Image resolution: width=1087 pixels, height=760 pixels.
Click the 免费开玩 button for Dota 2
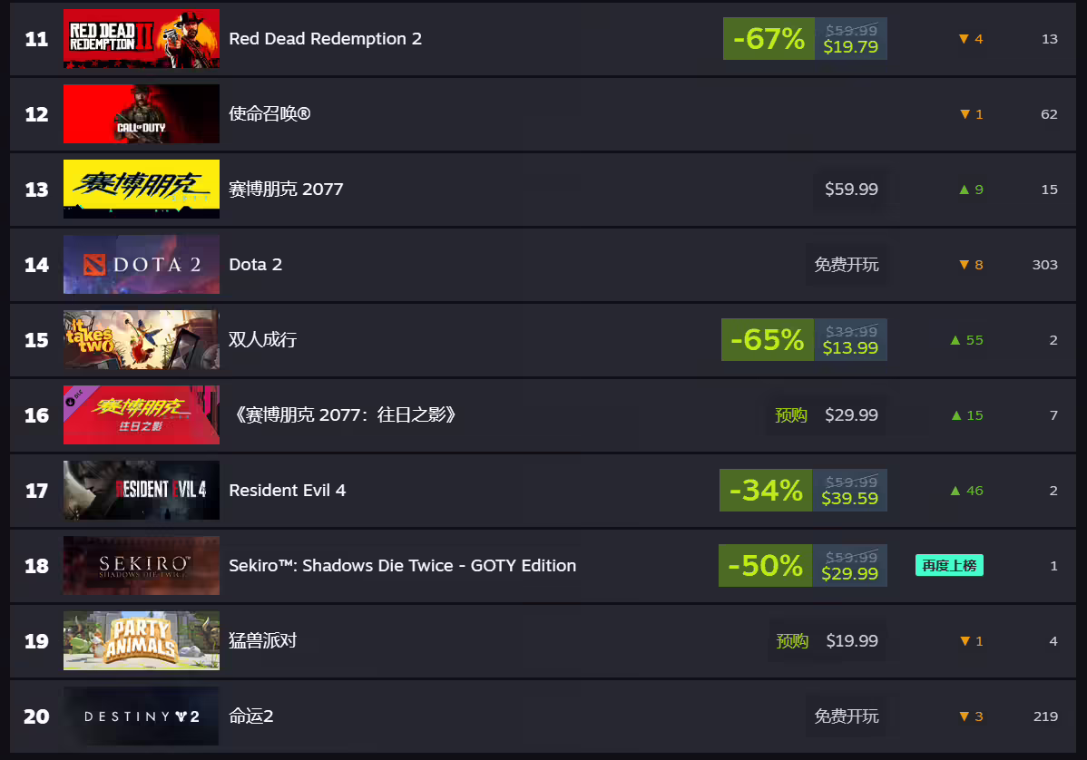846,265
